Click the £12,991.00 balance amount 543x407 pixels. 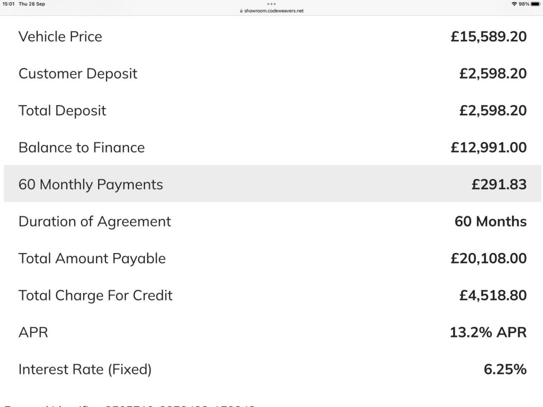[x=488, y=148]
